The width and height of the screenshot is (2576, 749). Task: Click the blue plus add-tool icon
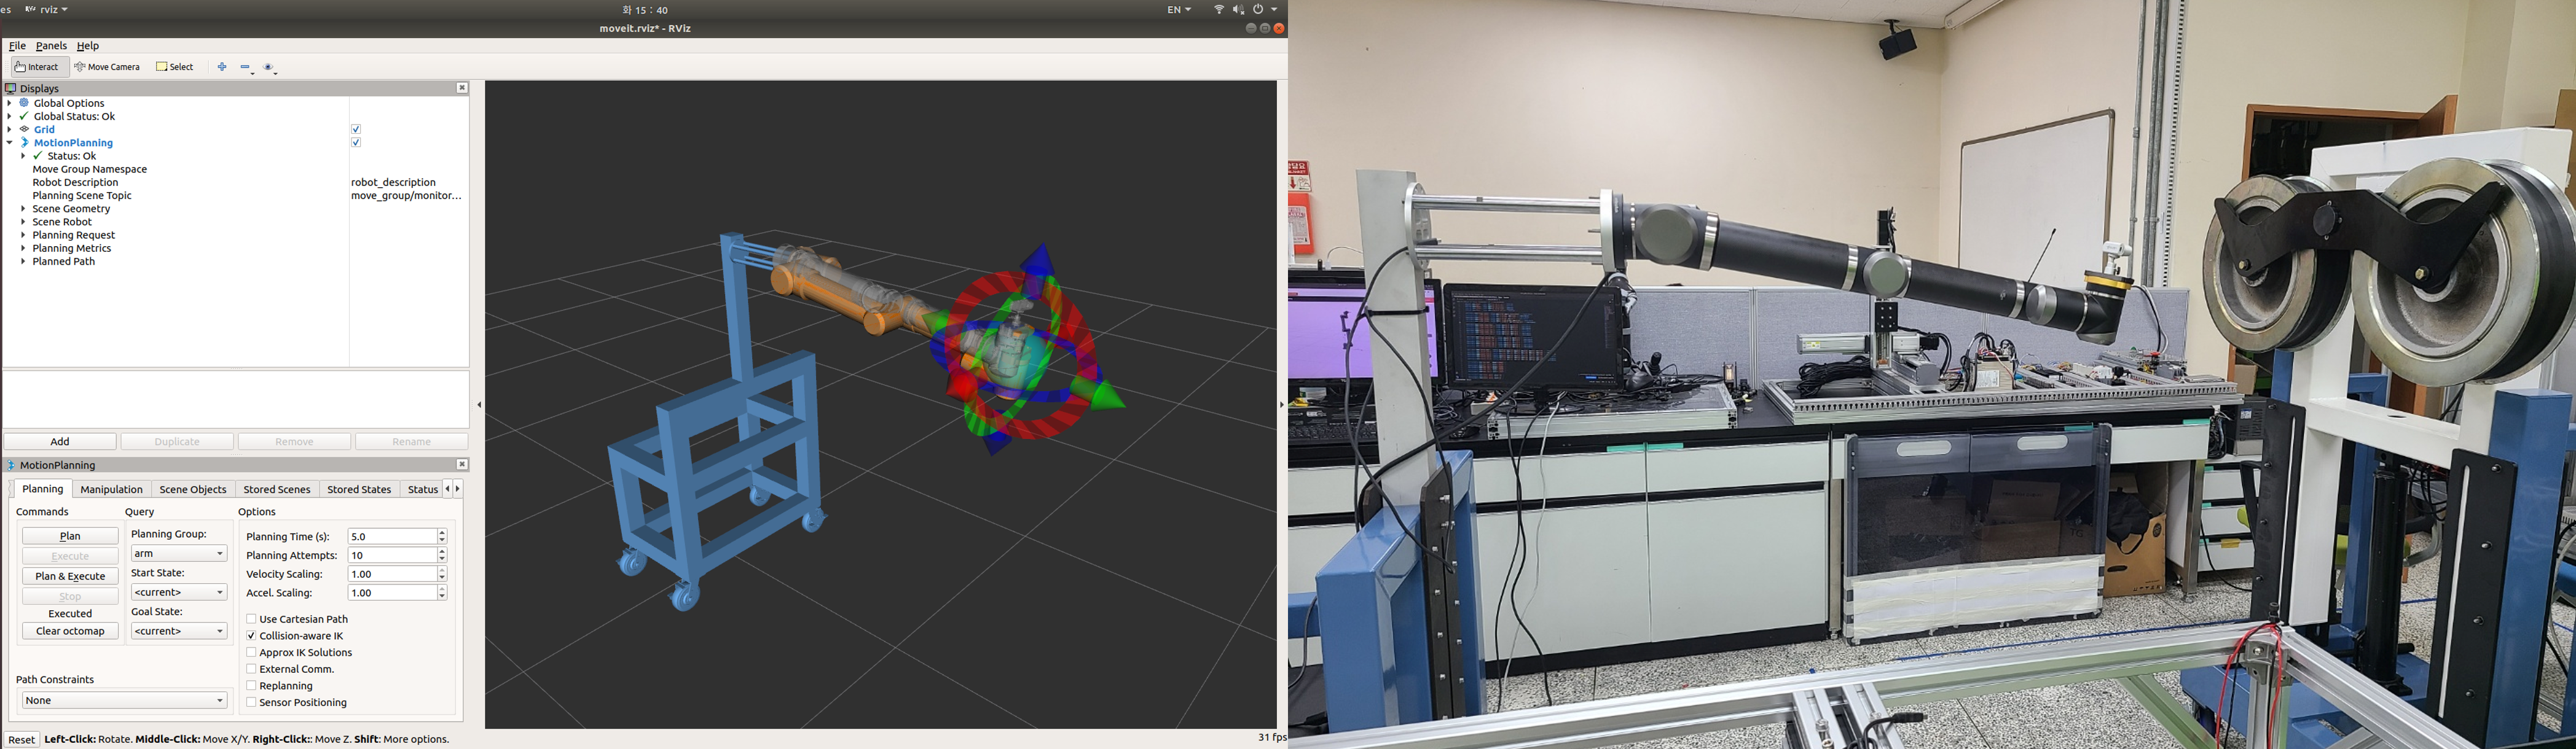[222, 67]
